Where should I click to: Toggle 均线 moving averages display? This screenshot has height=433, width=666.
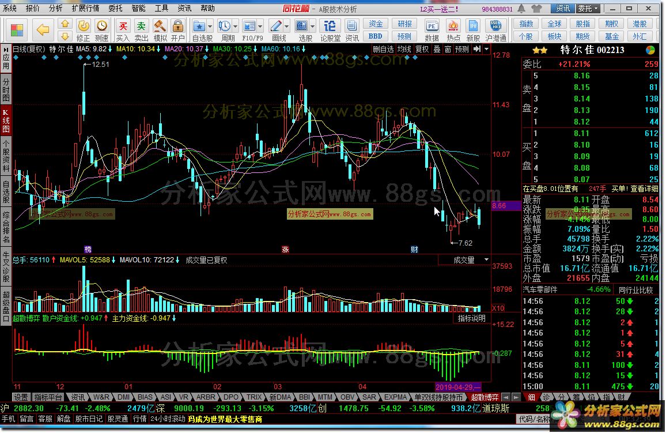[404, 49]
